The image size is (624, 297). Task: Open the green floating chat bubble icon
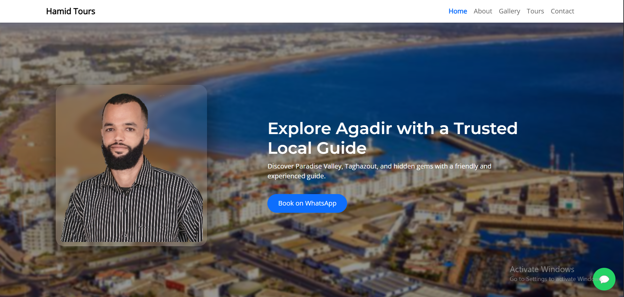(x=604, y=279)
